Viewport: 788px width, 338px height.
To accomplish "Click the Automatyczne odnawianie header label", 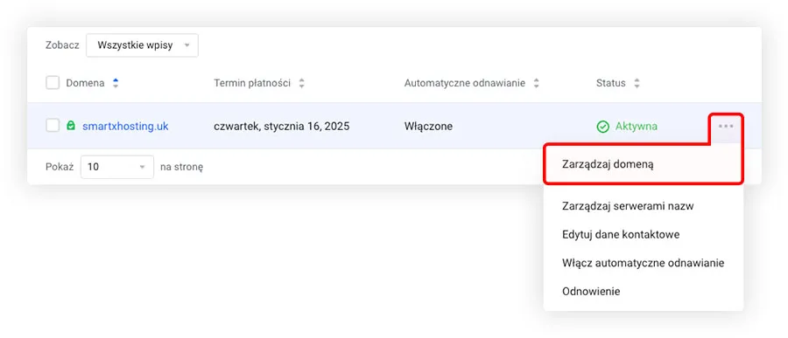I will click(x=465, y=83).
